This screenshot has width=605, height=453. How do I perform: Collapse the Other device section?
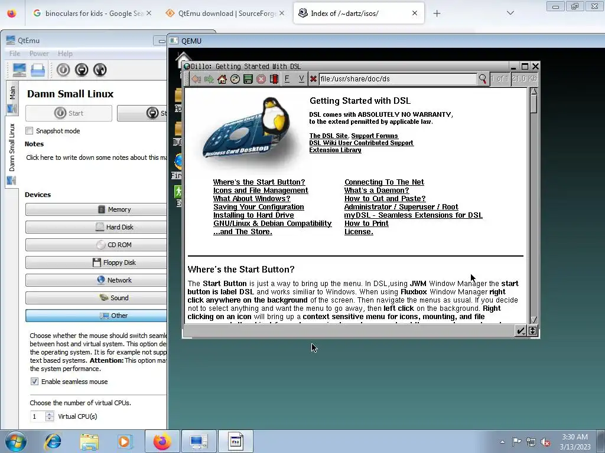click(x=96, y=316)
